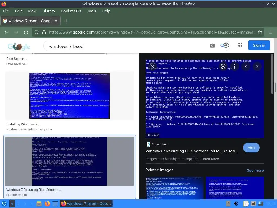Open the network status tray icon
This screenshot has height=208, width=277.
253,204
